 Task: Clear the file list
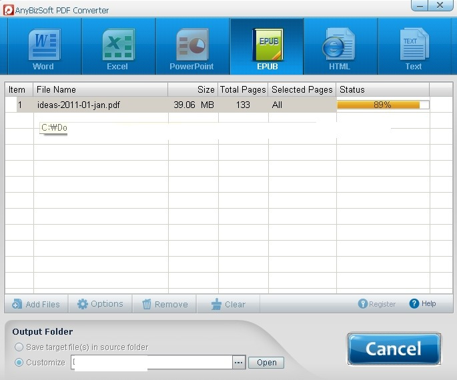pyautogui.click(x=228, y=304)
